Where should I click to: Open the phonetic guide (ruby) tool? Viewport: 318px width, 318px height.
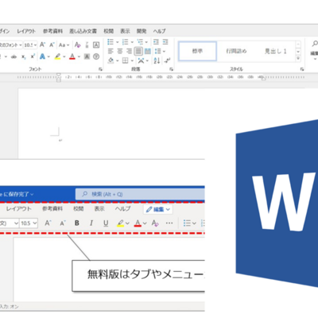coord(87,45)
